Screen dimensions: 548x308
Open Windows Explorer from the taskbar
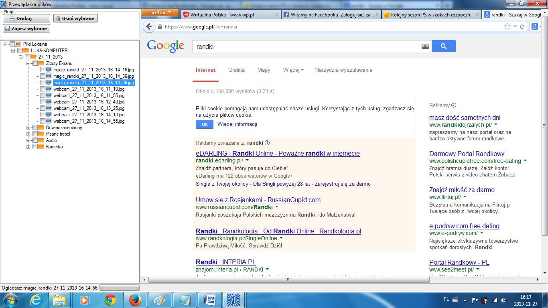[59, 300]
